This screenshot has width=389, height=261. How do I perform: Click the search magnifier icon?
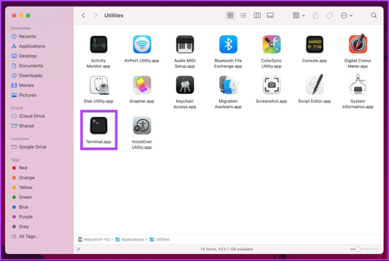pyautogui.click(x=374, y=15)
